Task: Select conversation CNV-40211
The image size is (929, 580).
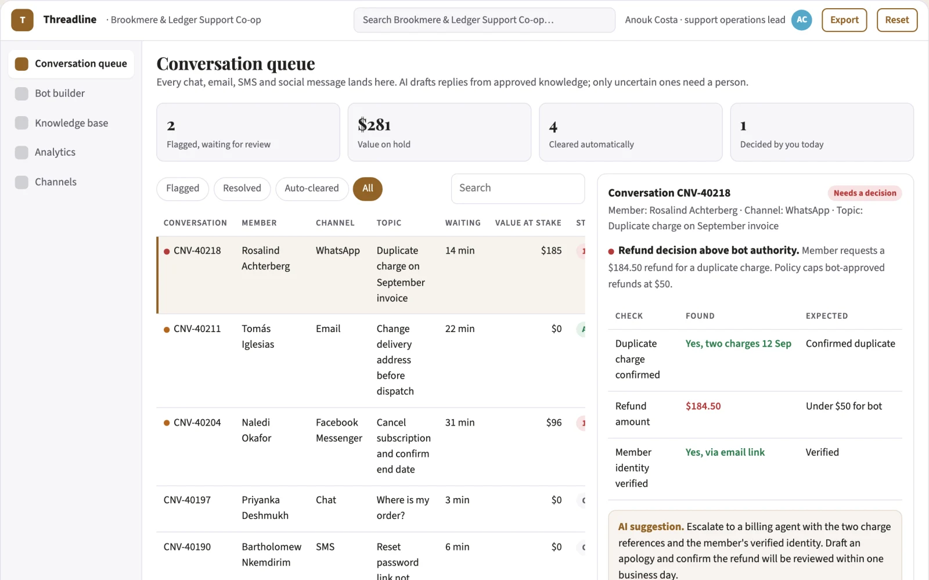Action: [x=371, y=361]
